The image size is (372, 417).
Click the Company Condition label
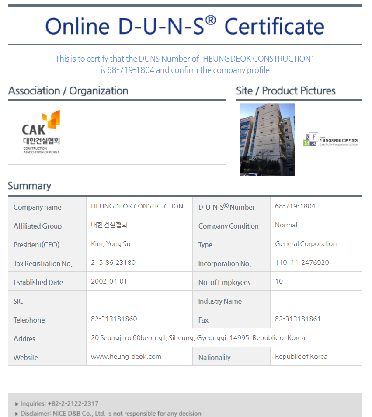(229, 226)
